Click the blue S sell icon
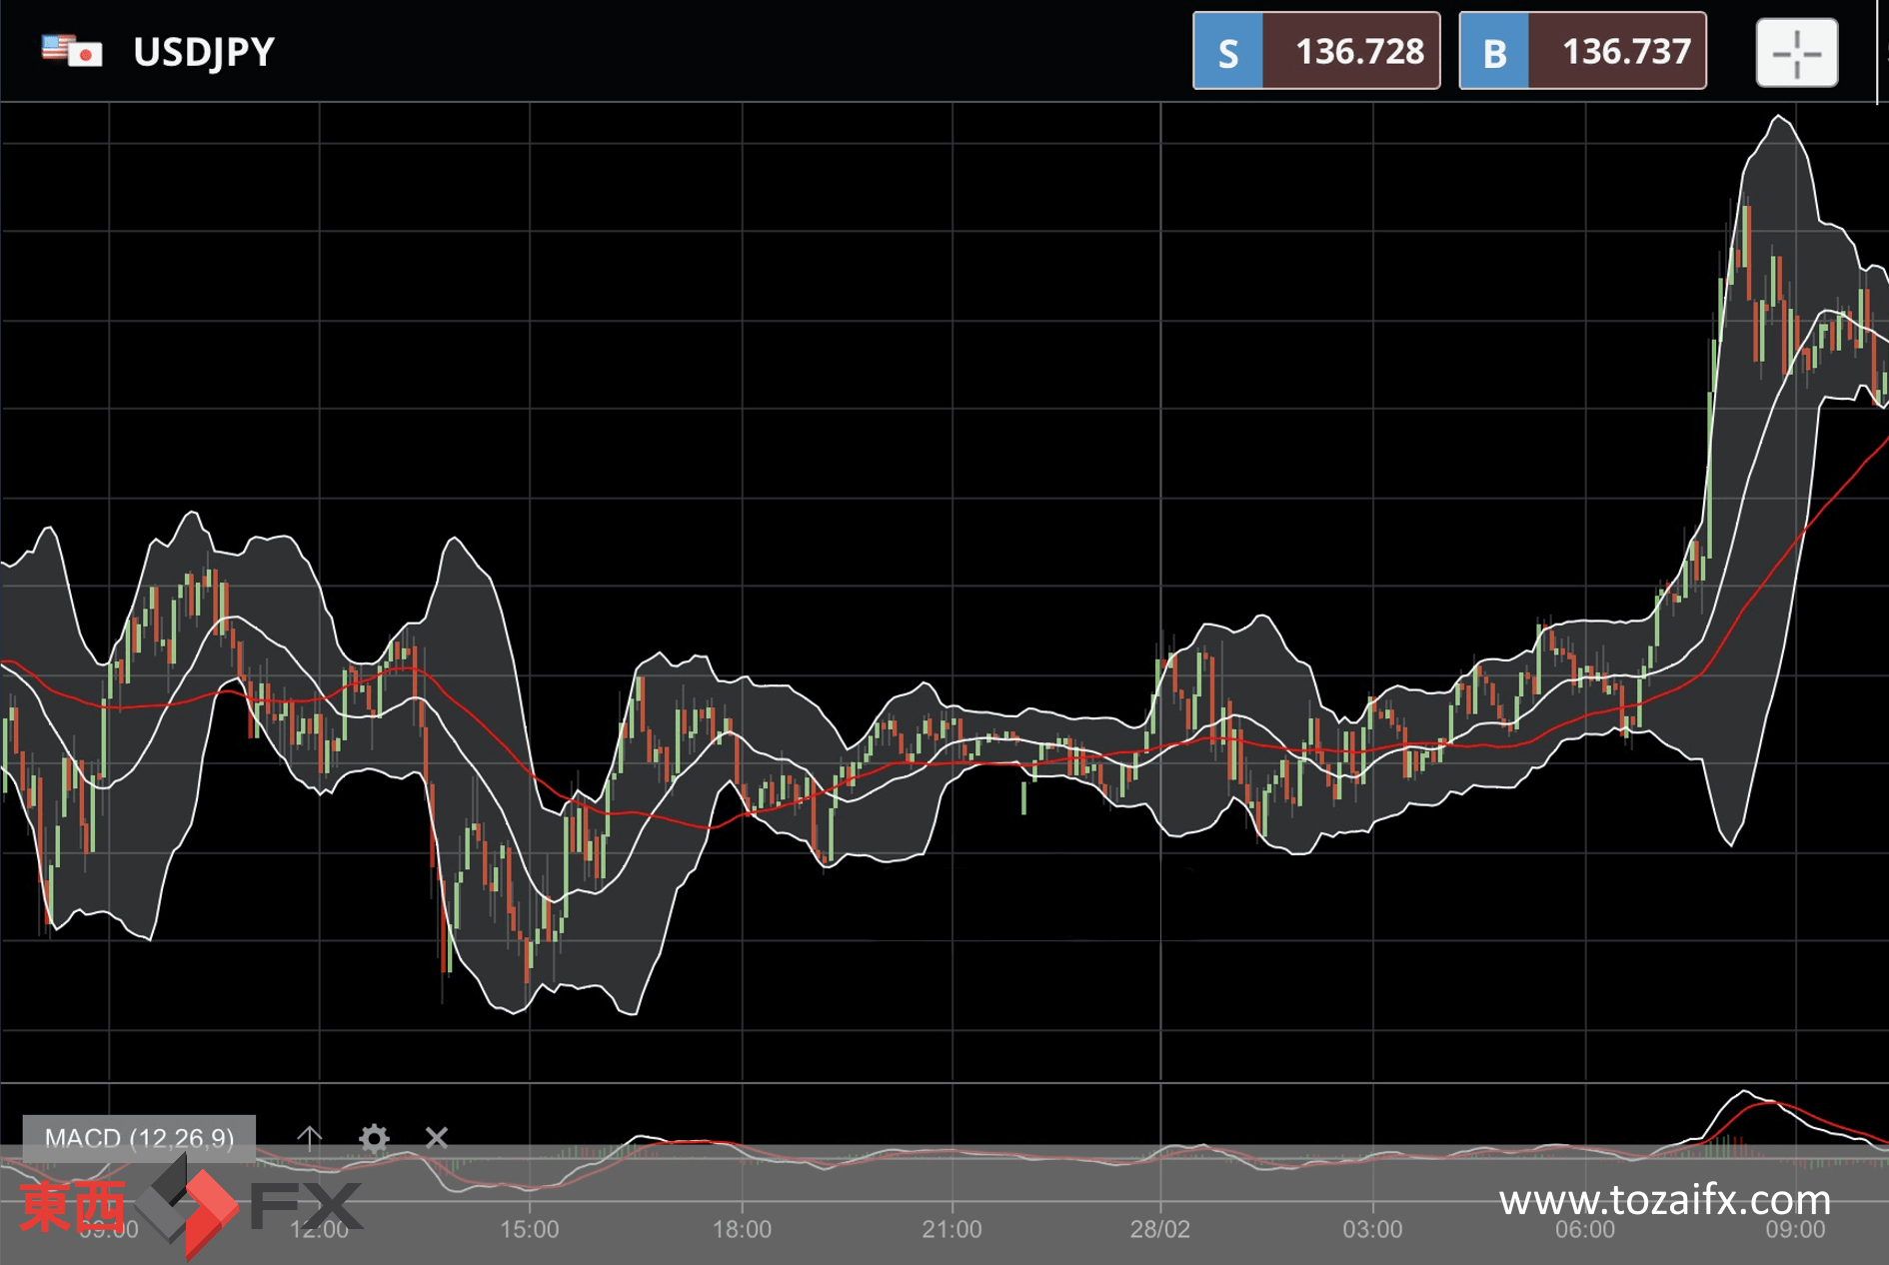Image resolution: width=1889 pixels, height=1265 pixels. tap(1228, 52)
